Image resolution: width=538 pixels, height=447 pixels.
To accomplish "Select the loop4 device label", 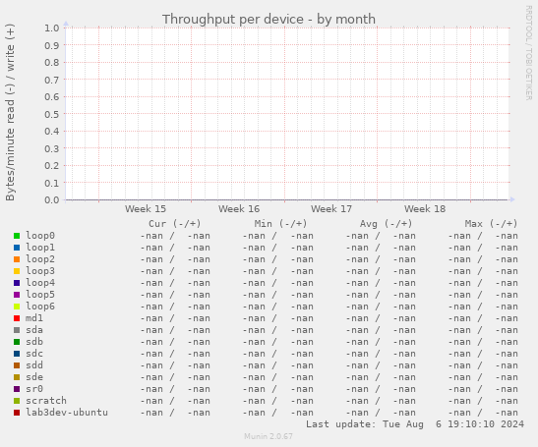I will point(40,283).
